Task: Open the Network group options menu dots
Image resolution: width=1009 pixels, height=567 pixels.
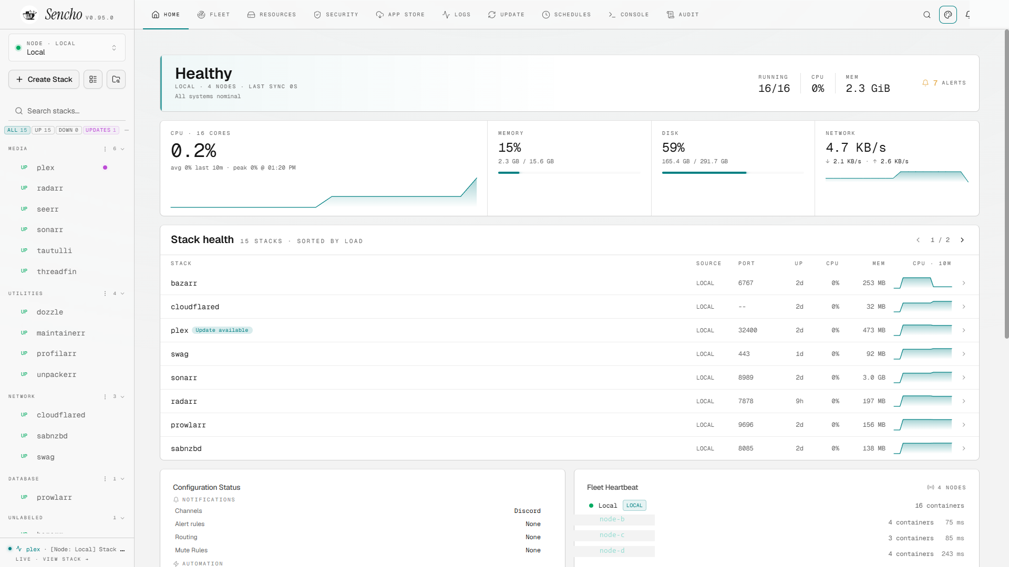Action: (105, 396)
